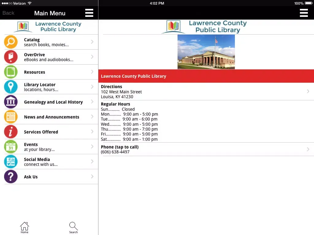Expand the Ask Us row chevron
Viewport: 314px width, 235px height.
click(92, 177)
